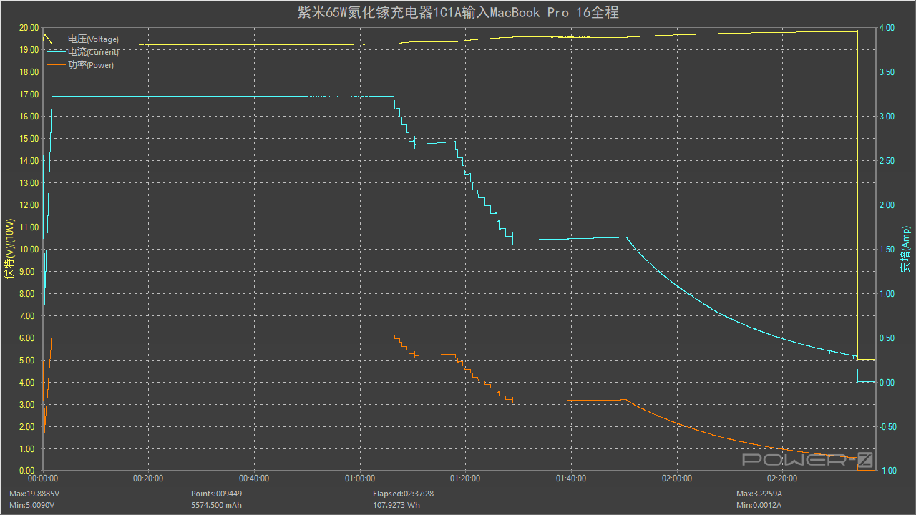The width and height of the screenshot is (916, 515).
Task: Click the 19.00 tick on the voltage axis
Action: (x=29, y=50)
